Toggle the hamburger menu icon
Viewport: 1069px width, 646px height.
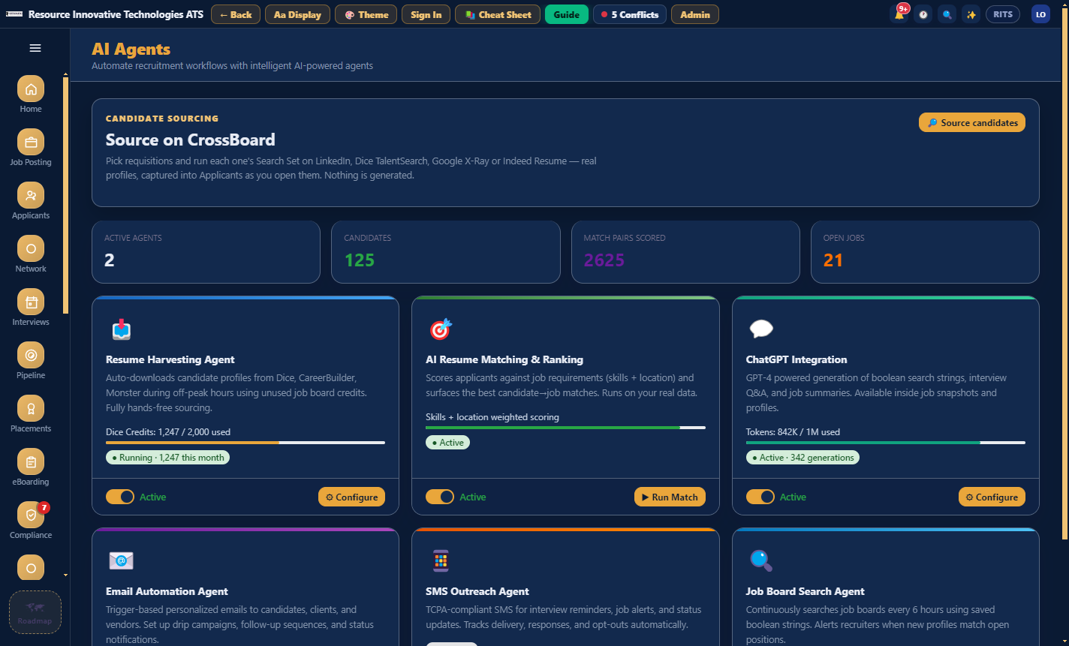coord(35,48)
